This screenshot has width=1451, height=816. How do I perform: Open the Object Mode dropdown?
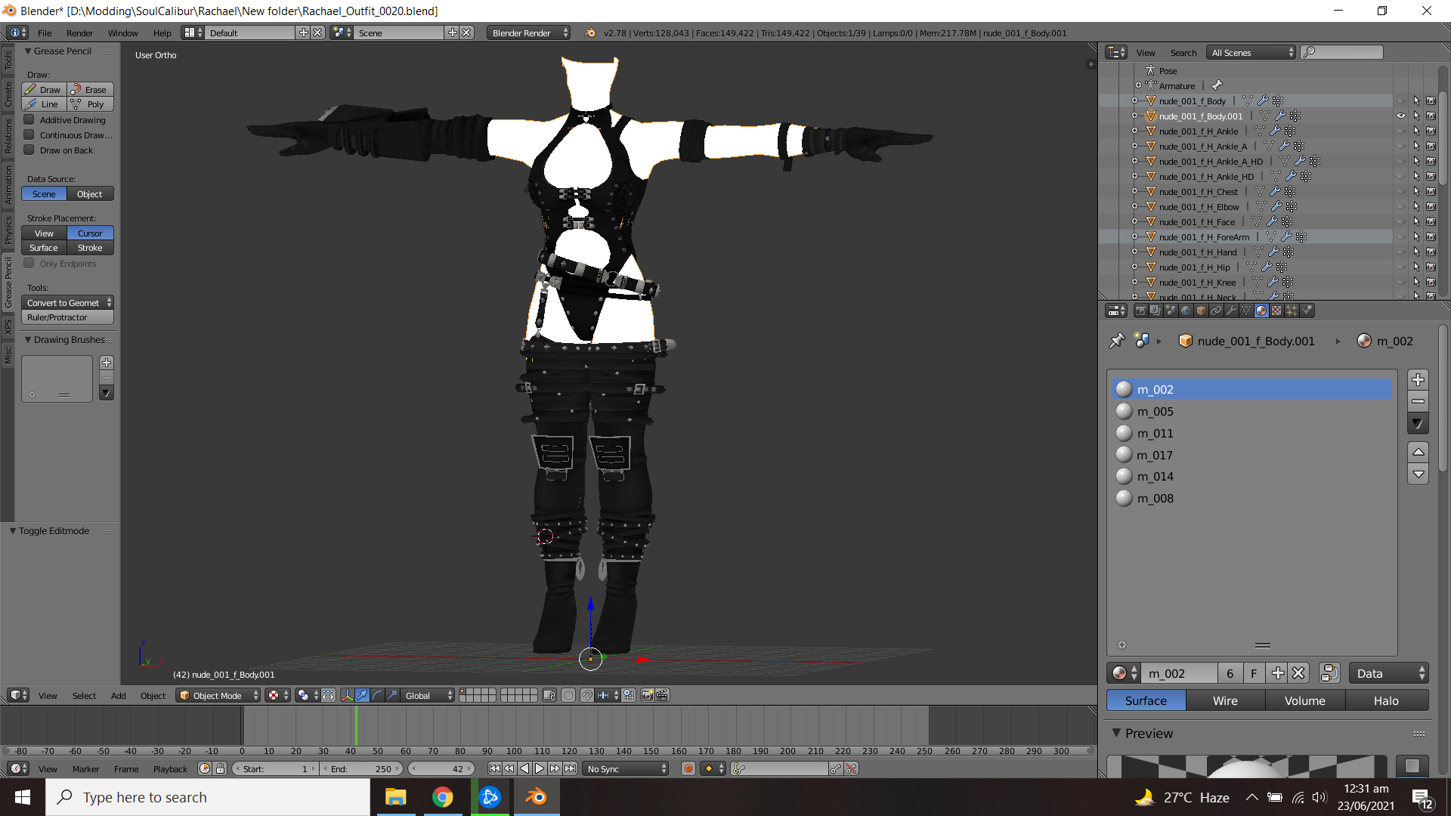click(218, 695)
